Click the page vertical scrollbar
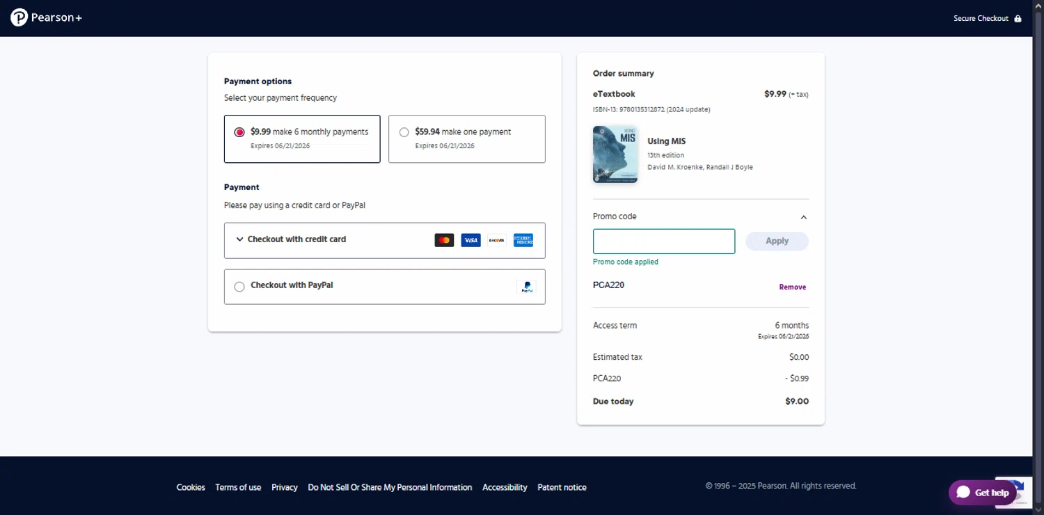This screenshot has width=1044, height=515. 1038,257
